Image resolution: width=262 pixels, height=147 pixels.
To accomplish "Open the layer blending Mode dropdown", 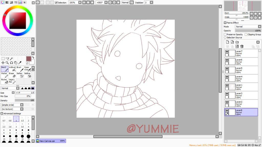I will [259, 27].
